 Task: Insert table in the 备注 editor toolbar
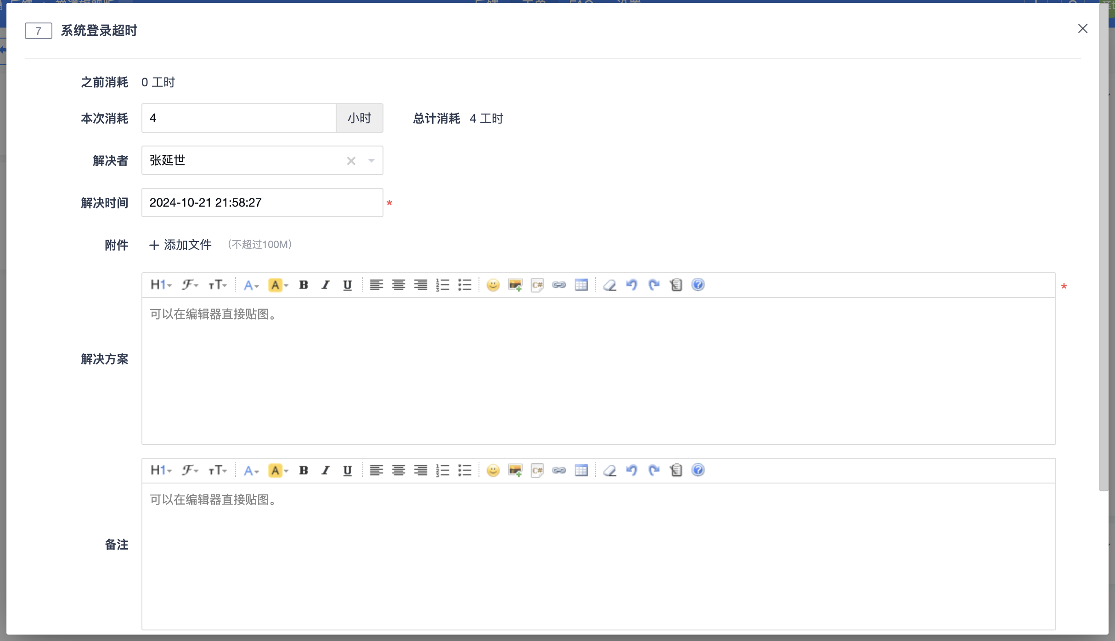pyautogui.click(x=581, y=471)
